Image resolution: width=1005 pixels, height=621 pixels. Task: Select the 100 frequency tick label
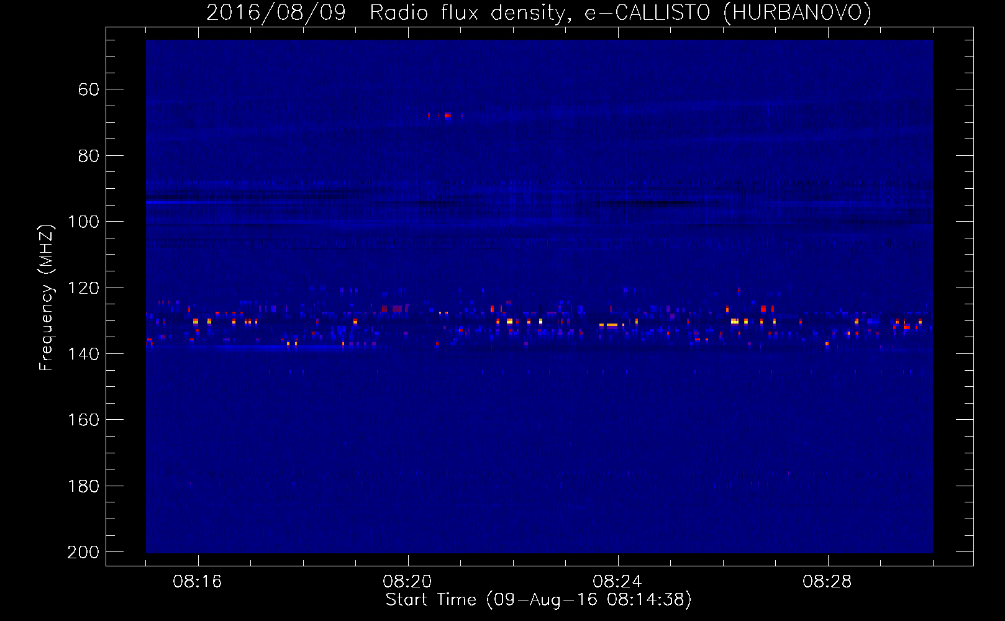(x=83, y=222)
